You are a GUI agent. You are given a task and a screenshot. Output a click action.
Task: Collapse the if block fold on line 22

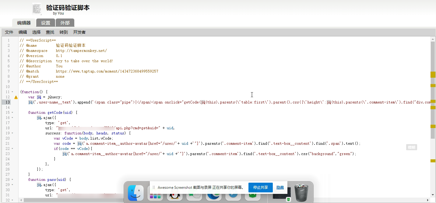[x=12, y=149]
